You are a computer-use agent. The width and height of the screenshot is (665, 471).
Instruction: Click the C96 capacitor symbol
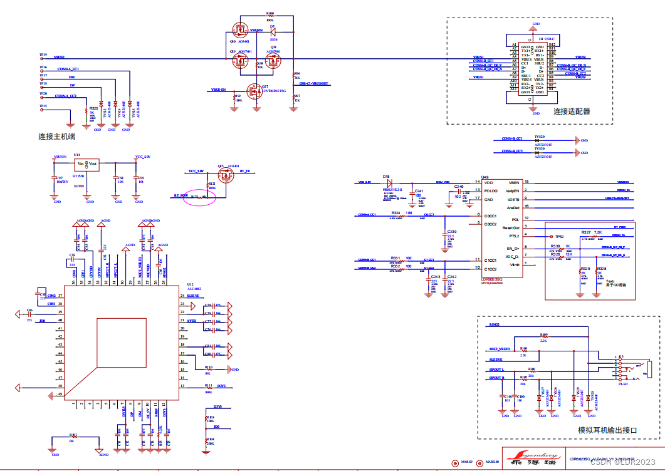click(29, 314)
